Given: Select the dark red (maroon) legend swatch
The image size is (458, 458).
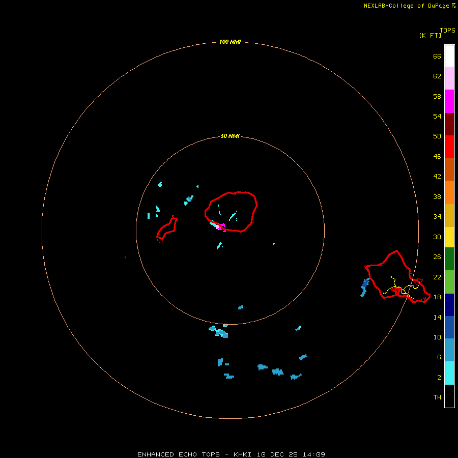Looking at the screenshot, I should click(449, 124).
